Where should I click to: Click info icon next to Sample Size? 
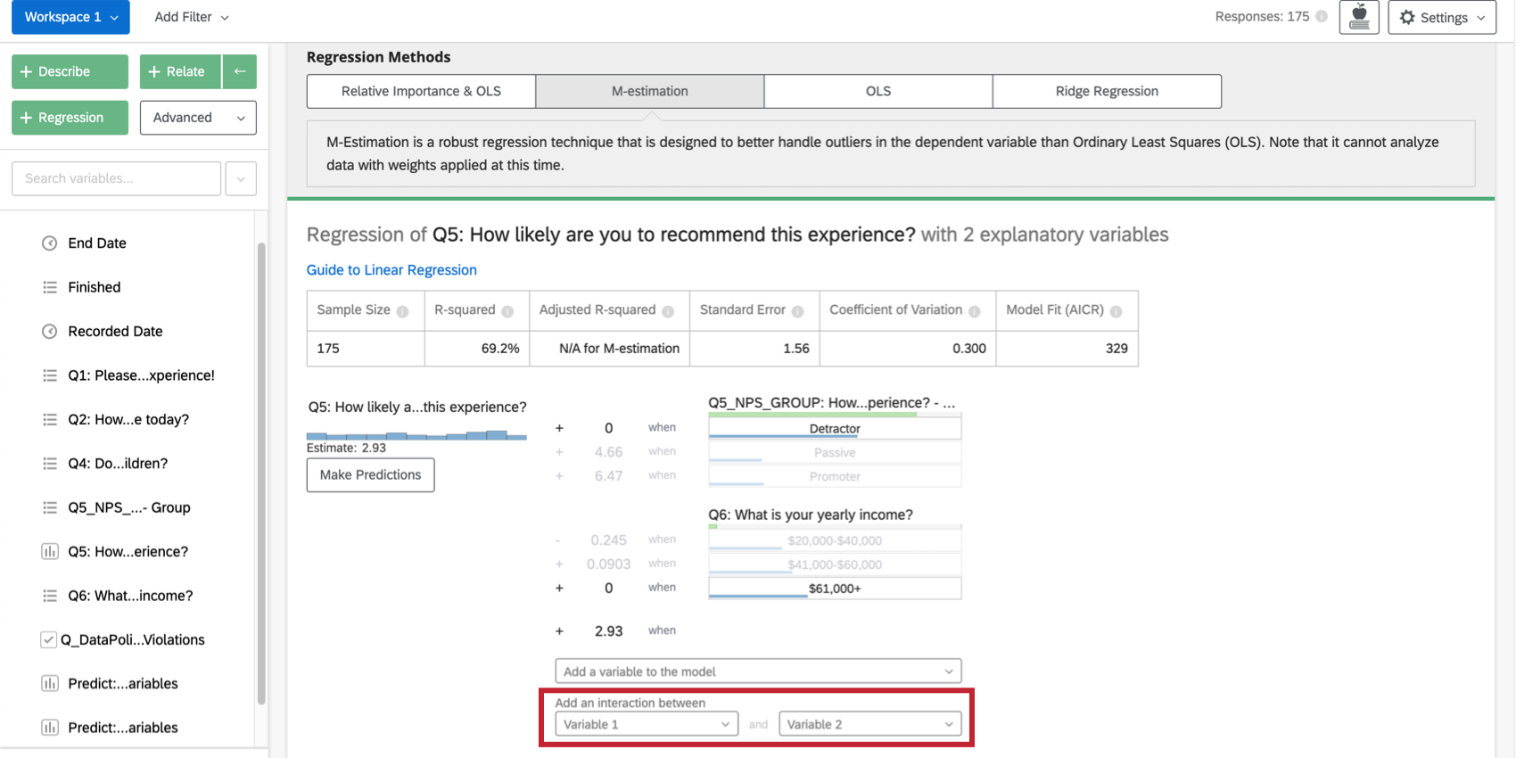coord(402,311)
